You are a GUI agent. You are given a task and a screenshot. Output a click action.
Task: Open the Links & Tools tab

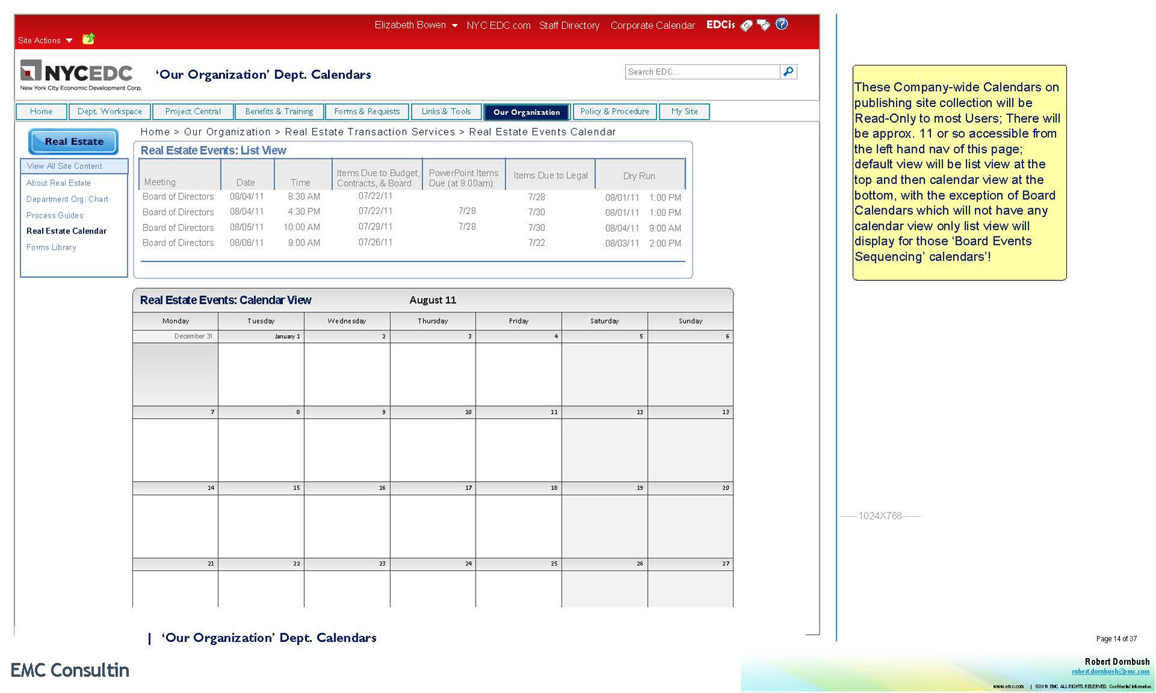coord(446,112)
